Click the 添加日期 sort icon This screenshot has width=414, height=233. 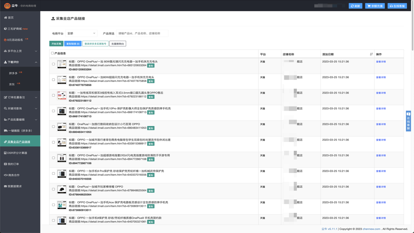click(x=371, y=54)
